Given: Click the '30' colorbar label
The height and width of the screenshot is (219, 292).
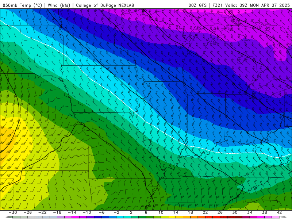Looking at the screenshot, I should tap(235, 212).
